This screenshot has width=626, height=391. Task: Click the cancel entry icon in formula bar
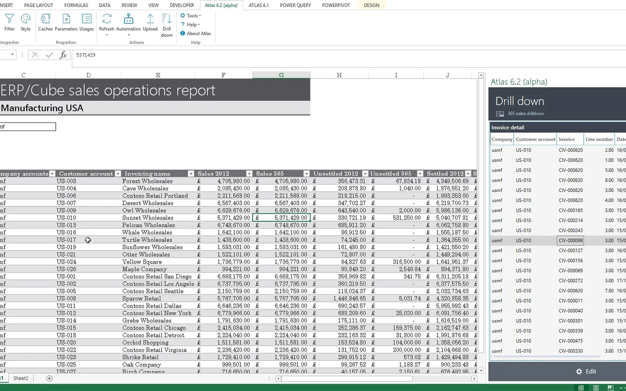[35, 55]
